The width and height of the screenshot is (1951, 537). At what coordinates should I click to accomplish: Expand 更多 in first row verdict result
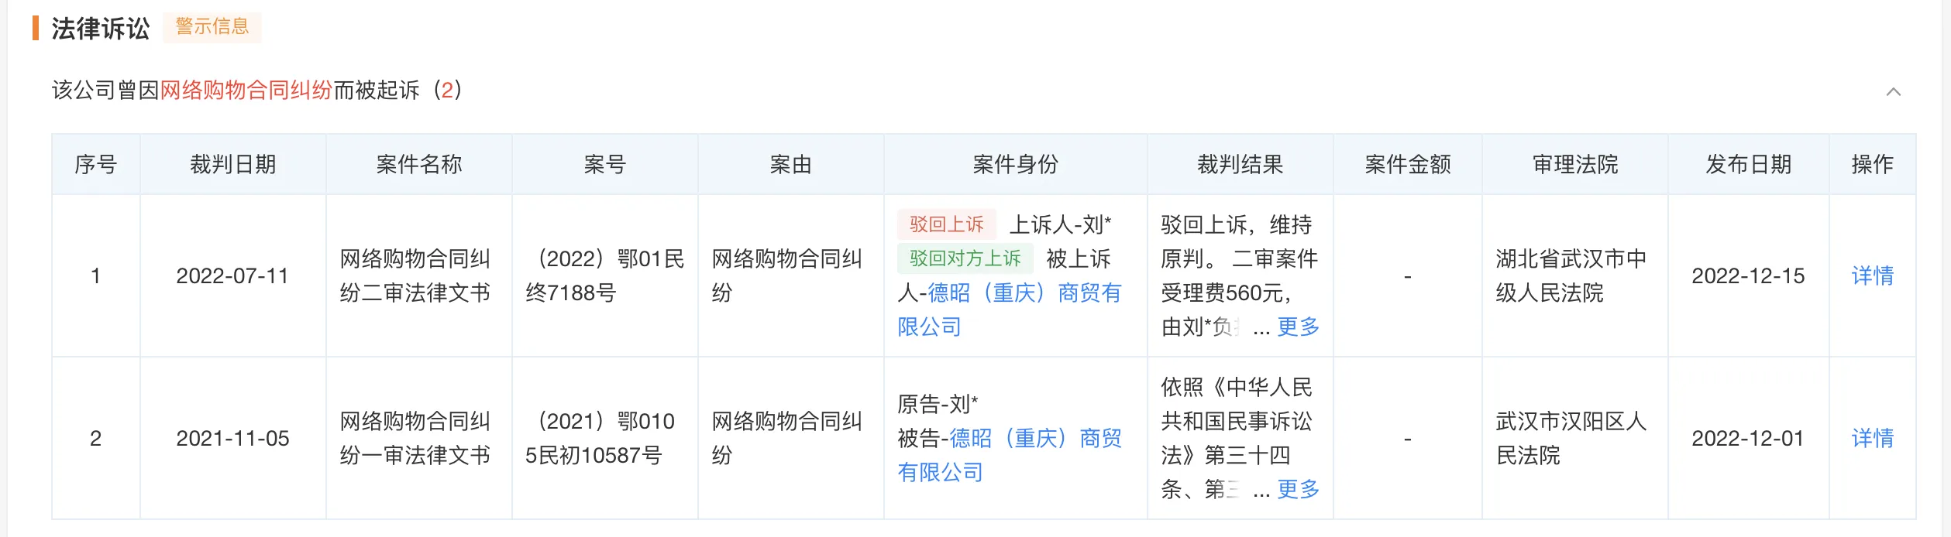point(1298,327)
